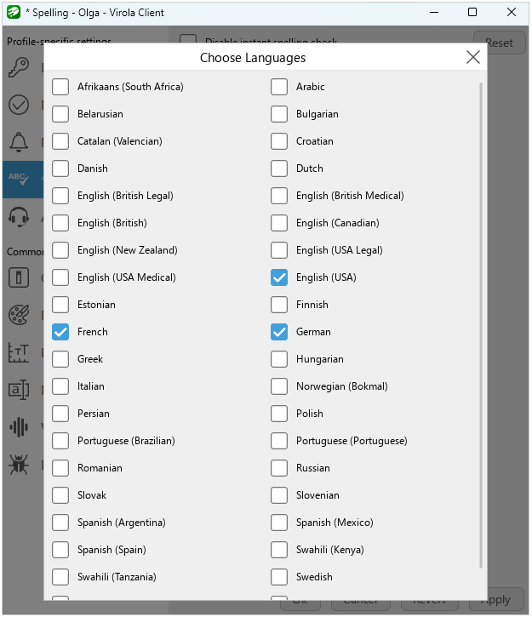Enable Spanish (Spain) checkbox

(60, 550)
